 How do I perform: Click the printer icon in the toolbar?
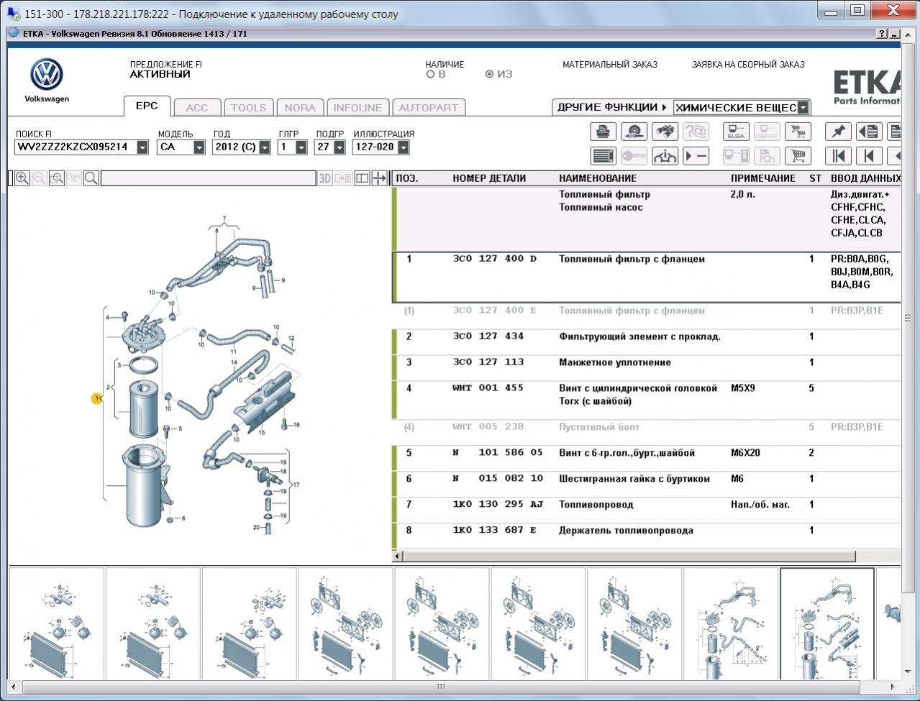(x=603, y=132)
